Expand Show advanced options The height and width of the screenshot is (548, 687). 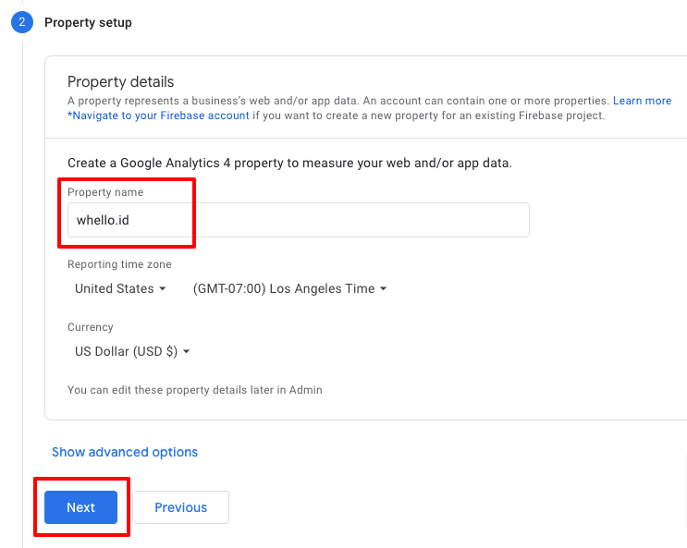click(125, 452)
